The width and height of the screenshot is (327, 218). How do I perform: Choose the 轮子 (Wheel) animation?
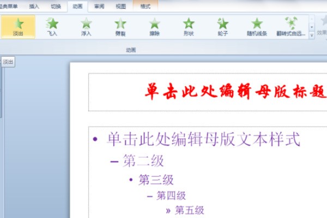pyautogui.click(x=222, y=27)
